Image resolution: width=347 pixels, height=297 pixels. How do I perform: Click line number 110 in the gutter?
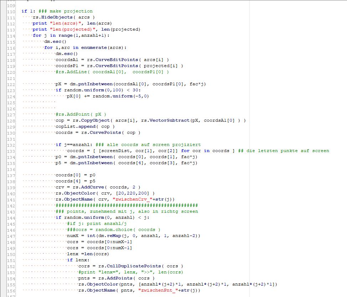point(12,11)
